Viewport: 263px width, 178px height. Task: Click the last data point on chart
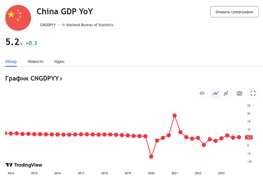click(x=239, y=137)
